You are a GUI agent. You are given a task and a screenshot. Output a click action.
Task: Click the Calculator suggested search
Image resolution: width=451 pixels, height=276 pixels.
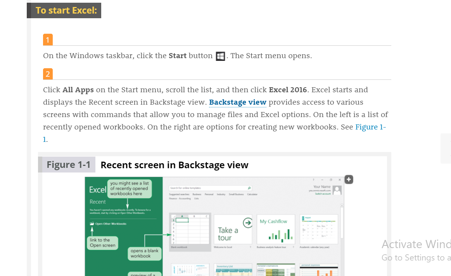(252, 194)
